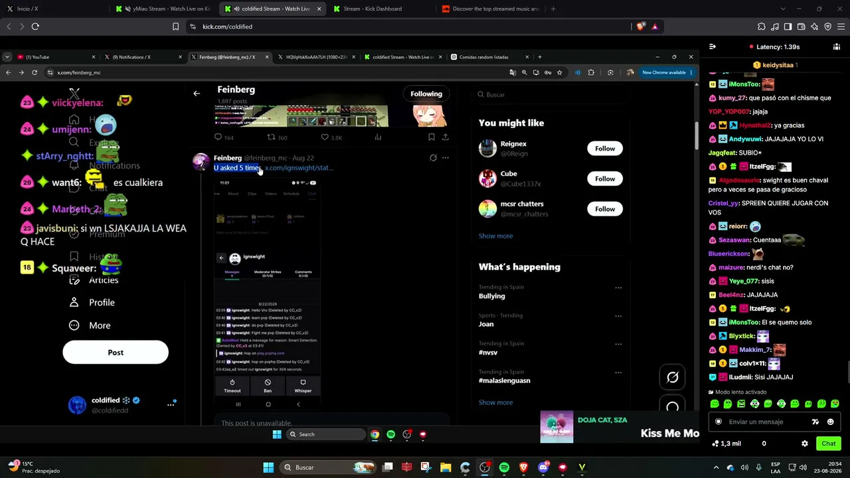Bookmark the post with 164 replies
This screenshot has height=478, width=850.
[x=431, y=137]
